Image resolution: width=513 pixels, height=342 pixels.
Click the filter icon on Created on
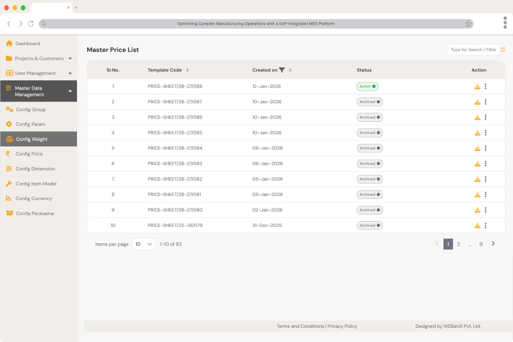pyautogui.click(x=282, y=70)
